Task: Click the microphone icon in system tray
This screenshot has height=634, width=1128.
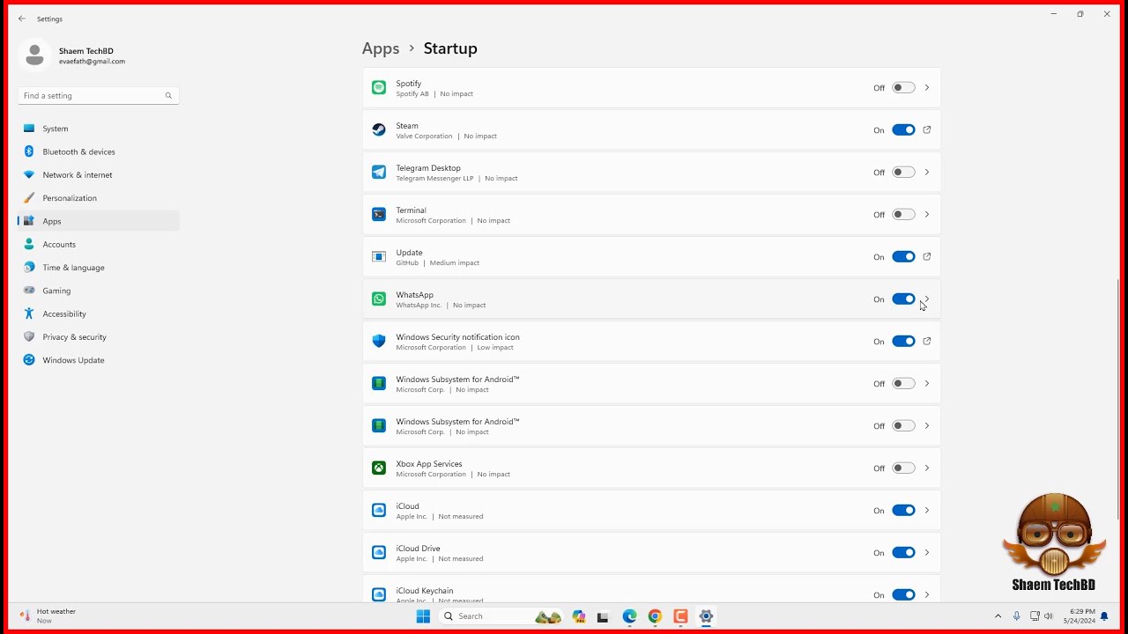Action: pyautogui.click(x=1016, y=616)
